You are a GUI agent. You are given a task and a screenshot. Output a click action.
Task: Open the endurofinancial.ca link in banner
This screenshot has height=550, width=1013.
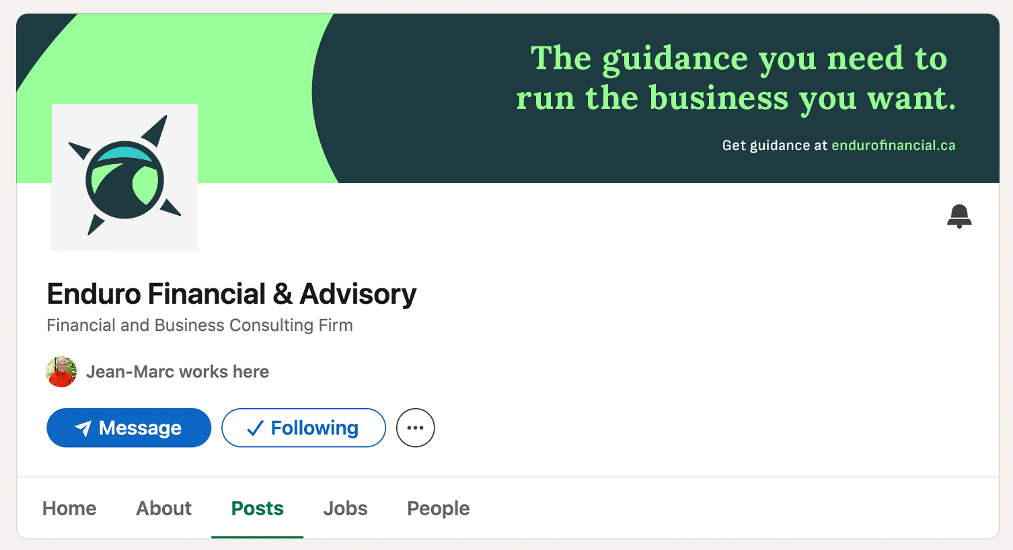click(x=893, y=145)
